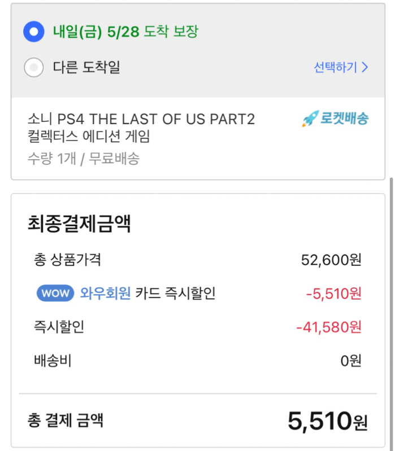Viewport: 395px width, 451px height.
Task: Click the blue WOW badge icon
Action: click(56, 294)
